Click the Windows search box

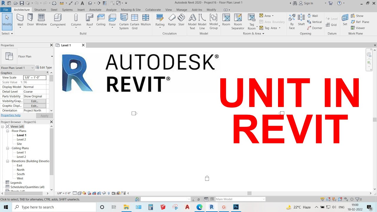(54, 207)
